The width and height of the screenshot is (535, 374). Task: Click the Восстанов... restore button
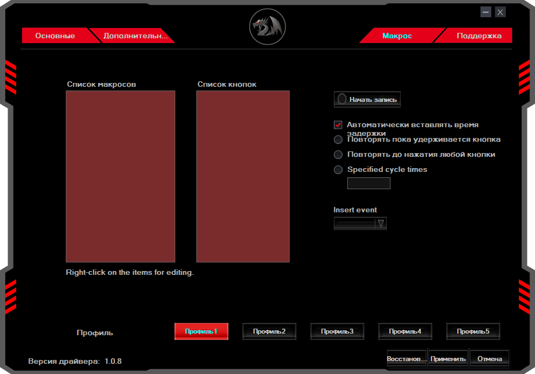point(407,359)
